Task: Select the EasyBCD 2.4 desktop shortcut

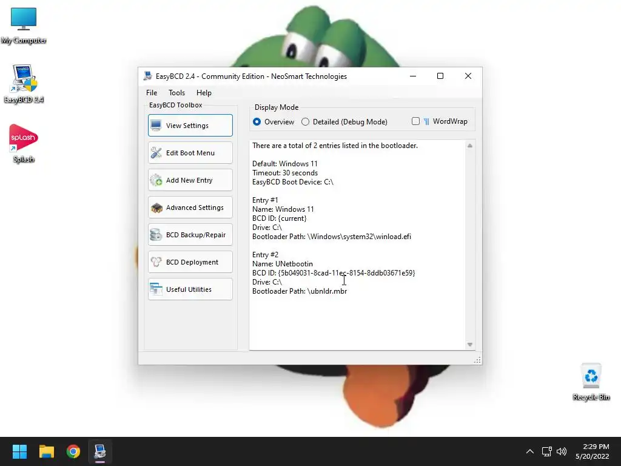Action: tap(24, 84)
